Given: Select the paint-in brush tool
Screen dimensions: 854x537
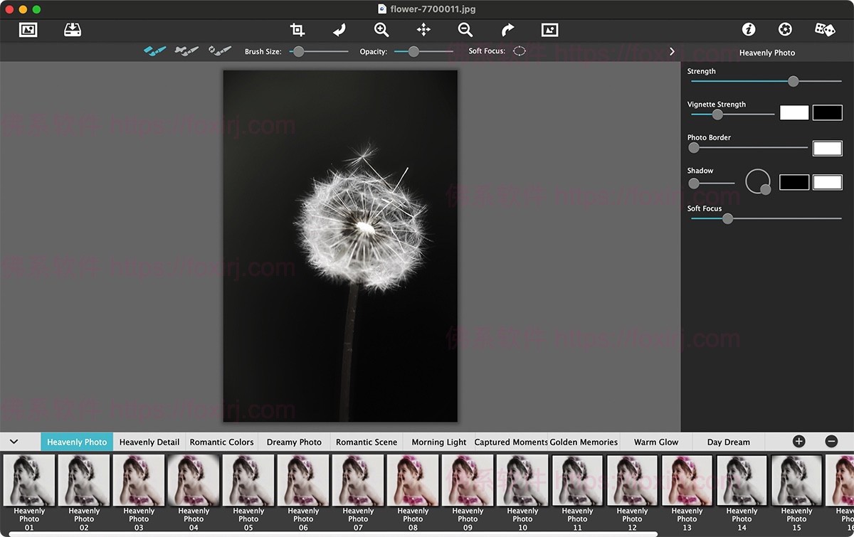Looking at the screenshot, I should pos(154,50).
